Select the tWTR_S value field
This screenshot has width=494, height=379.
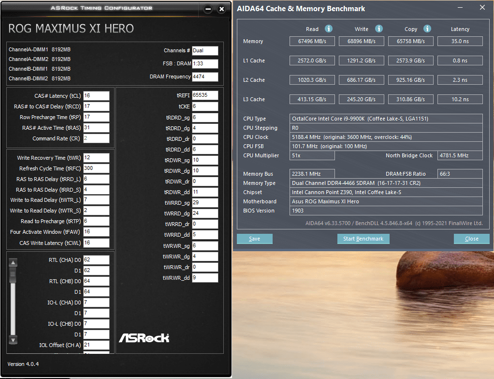96,211
